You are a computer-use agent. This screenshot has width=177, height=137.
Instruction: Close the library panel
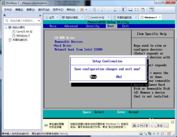40,16
